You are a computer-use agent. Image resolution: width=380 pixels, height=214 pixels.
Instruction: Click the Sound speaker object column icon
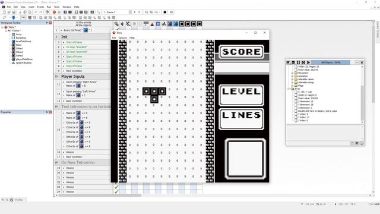click(x=122, y=24)
